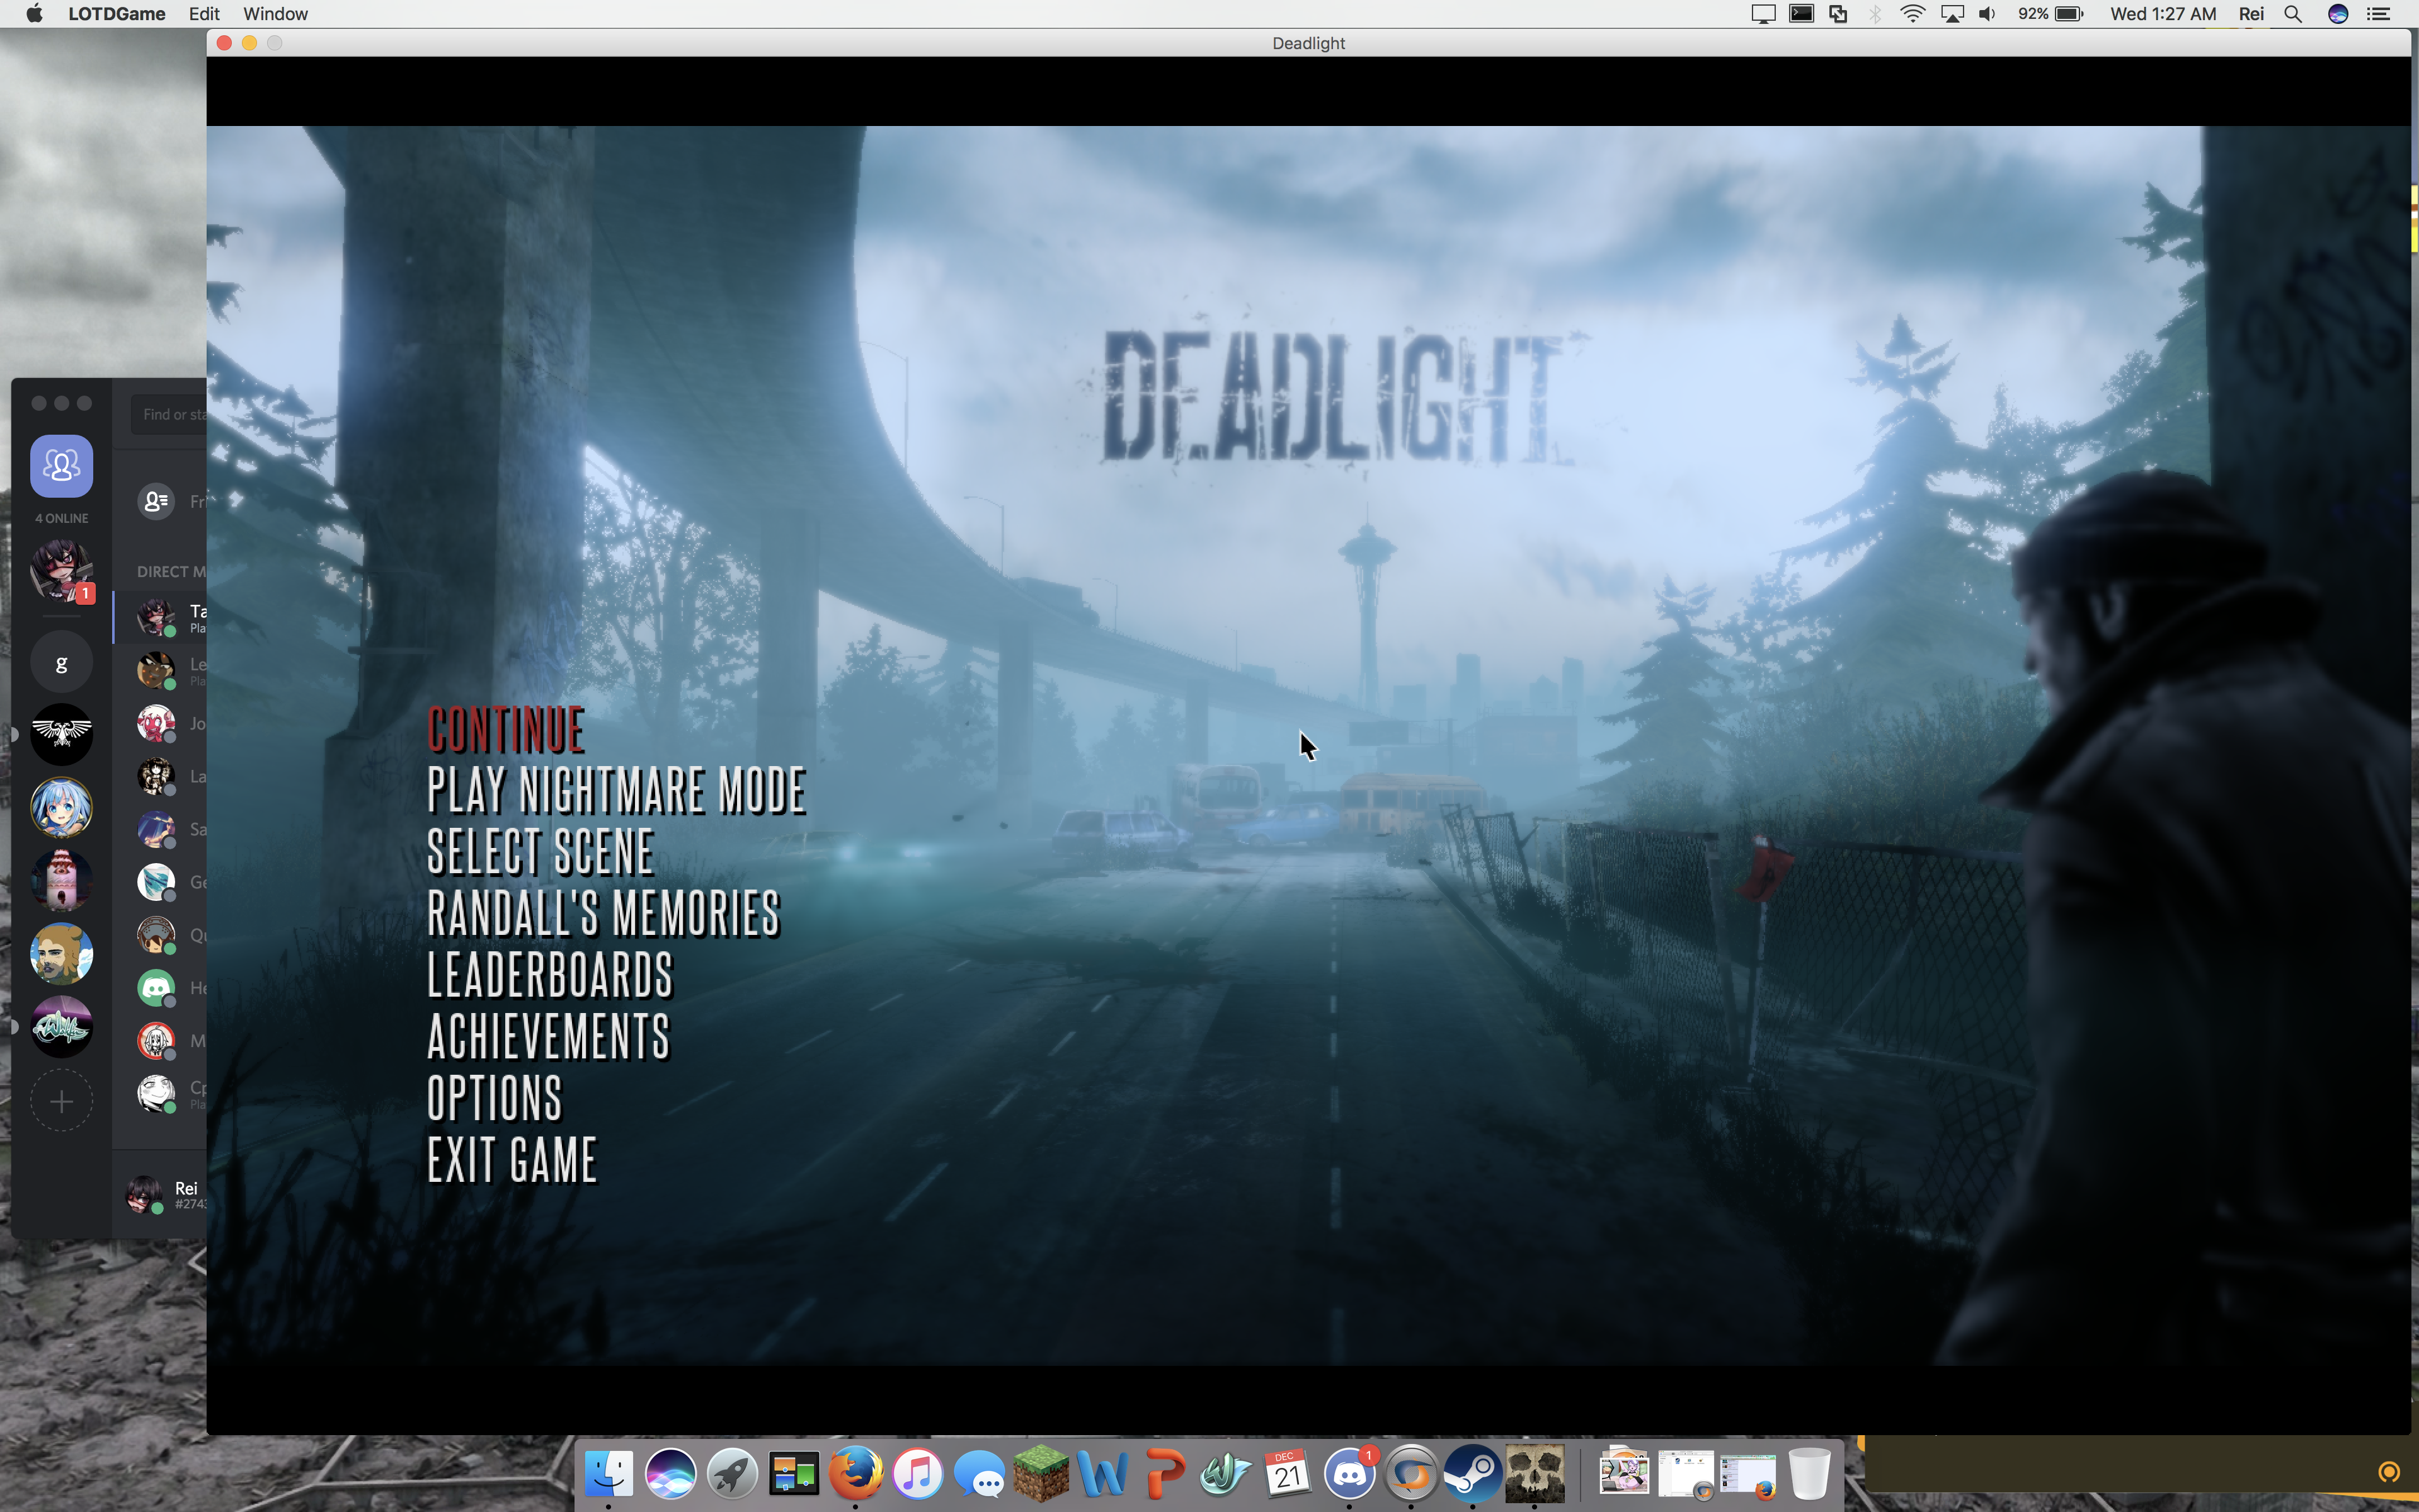Screen dimensions: 2419x1512
Task: Open Discord from the Dock
Action: pos(1349,1473)
